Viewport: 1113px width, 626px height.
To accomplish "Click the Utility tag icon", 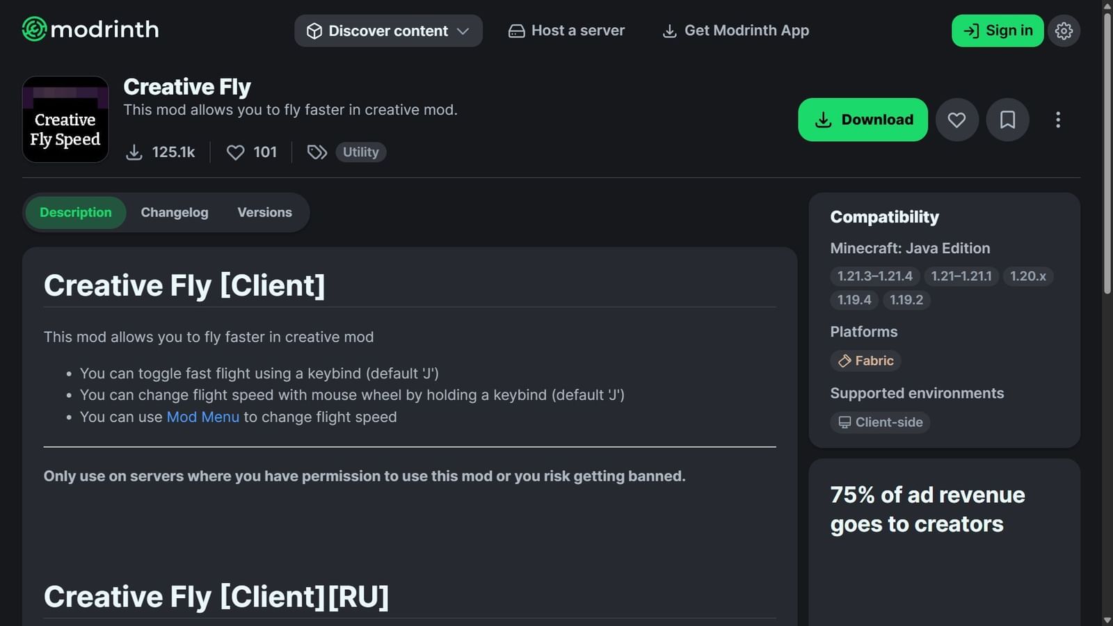I will click(317, 152).
